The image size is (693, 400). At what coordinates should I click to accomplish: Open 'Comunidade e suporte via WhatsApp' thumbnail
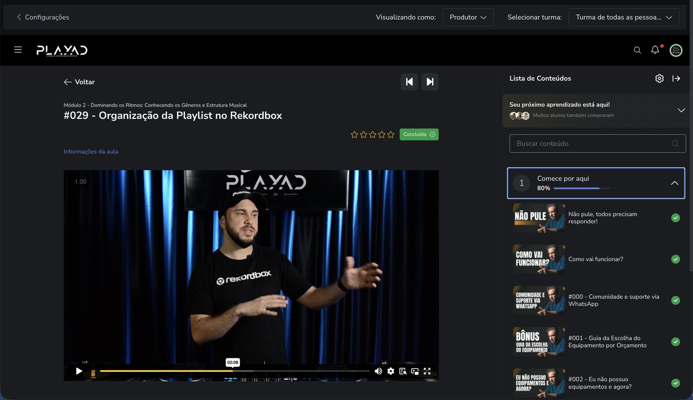pos(539,300)
